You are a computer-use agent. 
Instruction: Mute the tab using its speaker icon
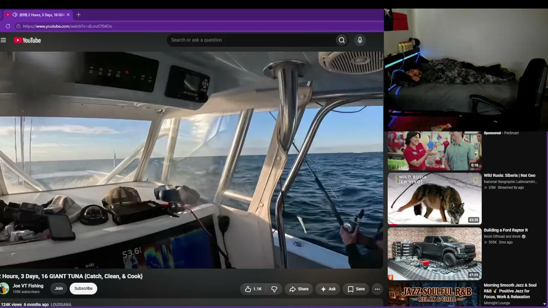click(x=15, y=15)
